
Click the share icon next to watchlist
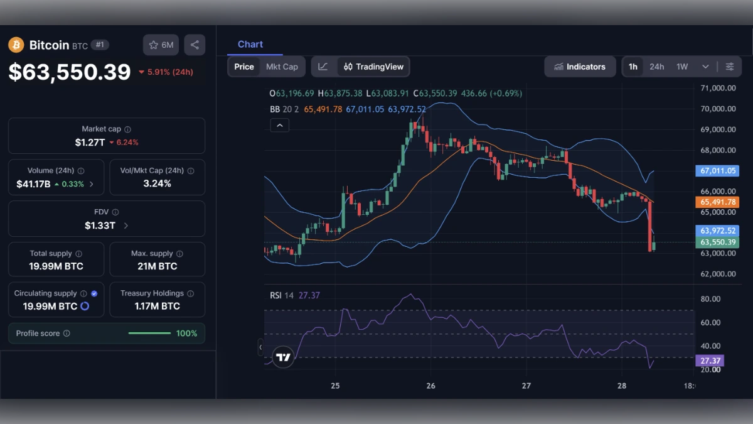click(195, 45)
